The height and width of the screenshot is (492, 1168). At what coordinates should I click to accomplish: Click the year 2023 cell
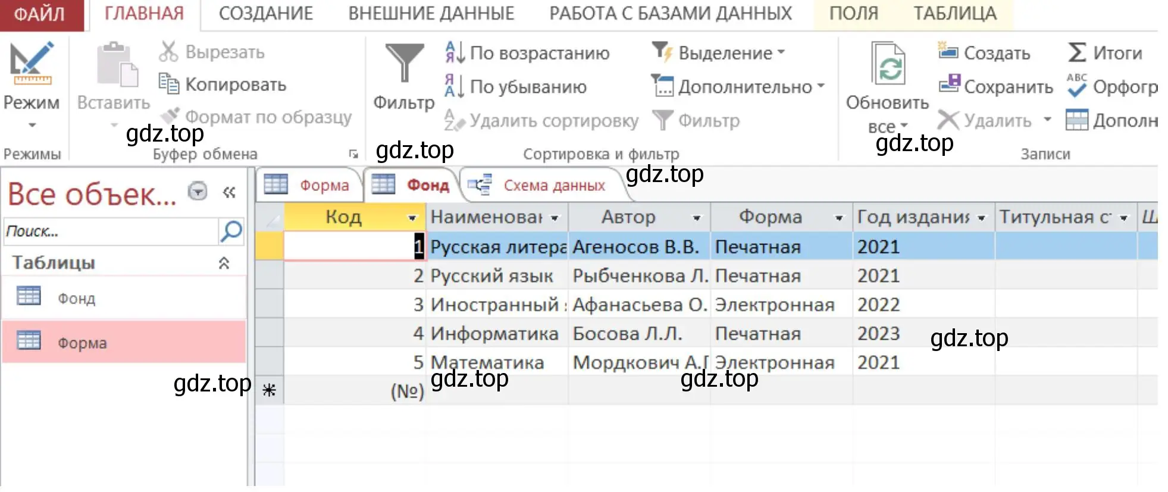923,333
